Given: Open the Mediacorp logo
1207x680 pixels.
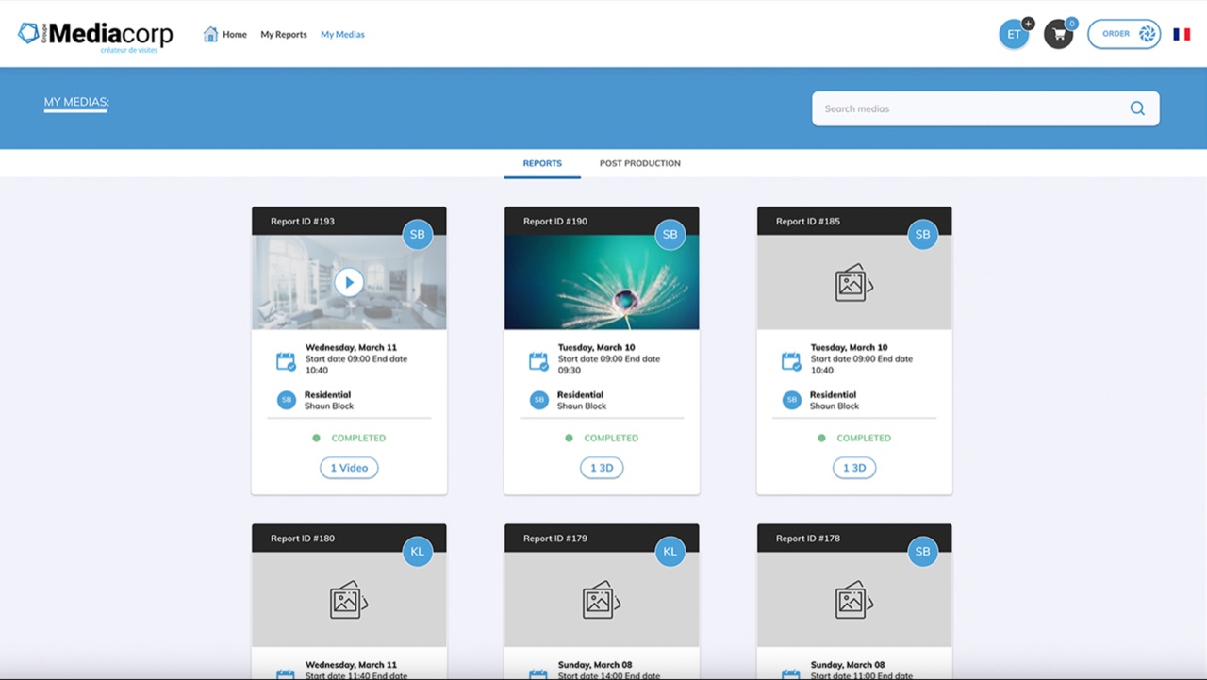Looking at the screenshot, I should click(95, 36).
